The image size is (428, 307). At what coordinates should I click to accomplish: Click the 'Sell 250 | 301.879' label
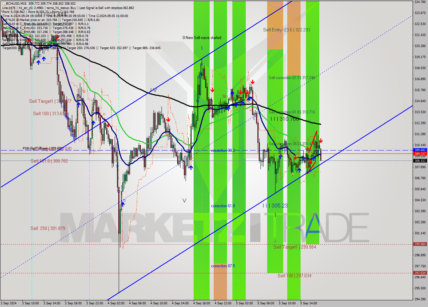click(x=48, y=228)
